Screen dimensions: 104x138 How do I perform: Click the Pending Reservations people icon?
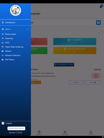pyautogui.click(x=65, y=49)
